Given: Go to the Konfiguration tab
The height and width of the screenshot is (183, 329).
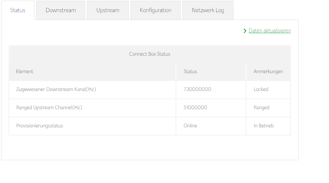Looking at the screenshot, I should click(156, 10).
